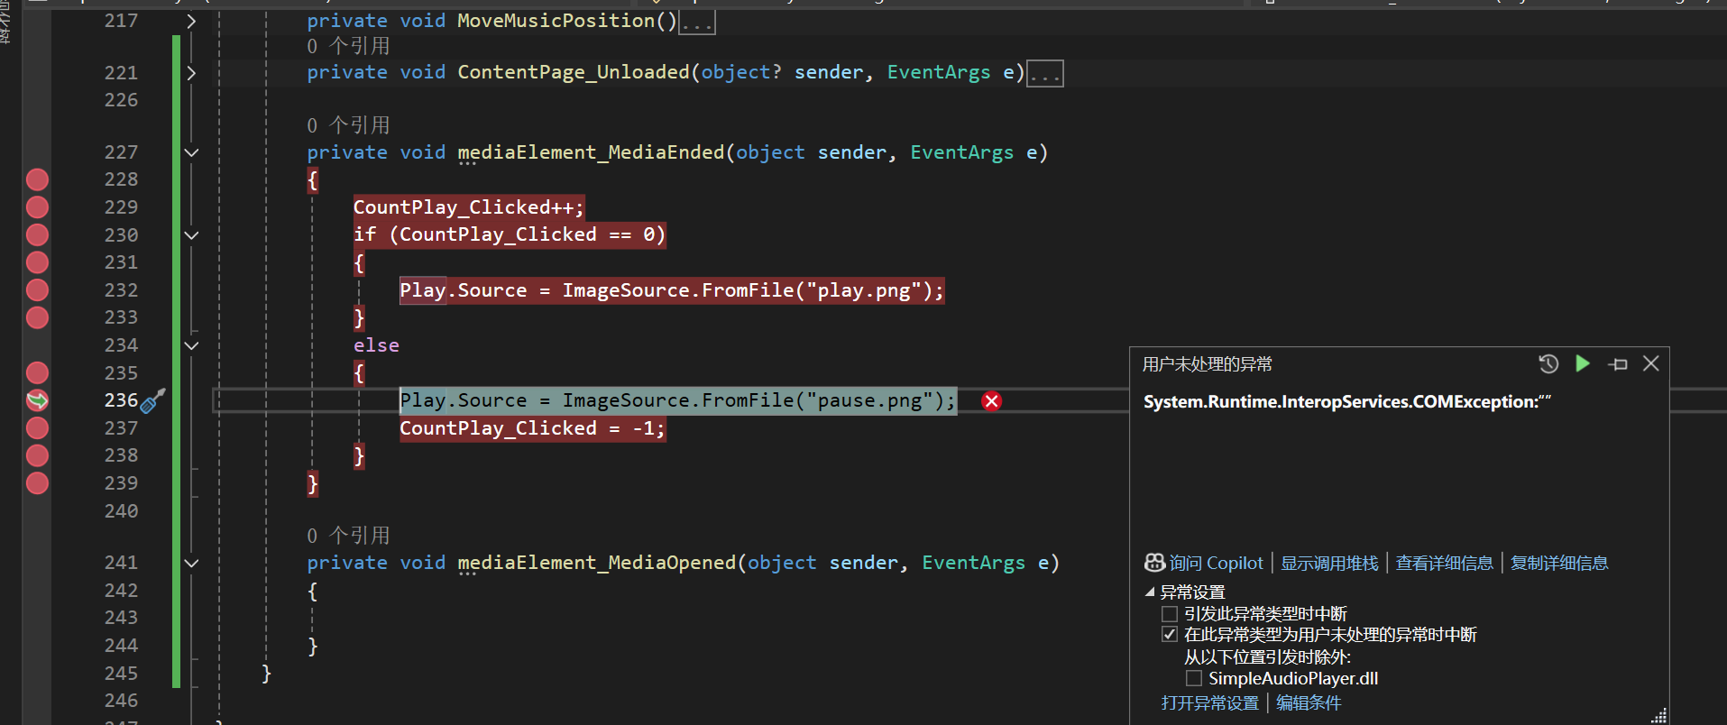Screen dimensions: 1727x725
Task: Click the else keyword on line 234
Action: click(x=376, y=345)
